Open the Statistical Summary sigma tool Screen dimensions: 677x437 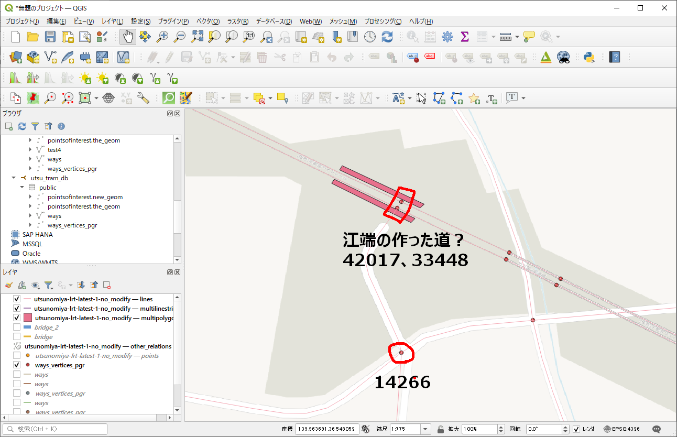click(464, 37)
